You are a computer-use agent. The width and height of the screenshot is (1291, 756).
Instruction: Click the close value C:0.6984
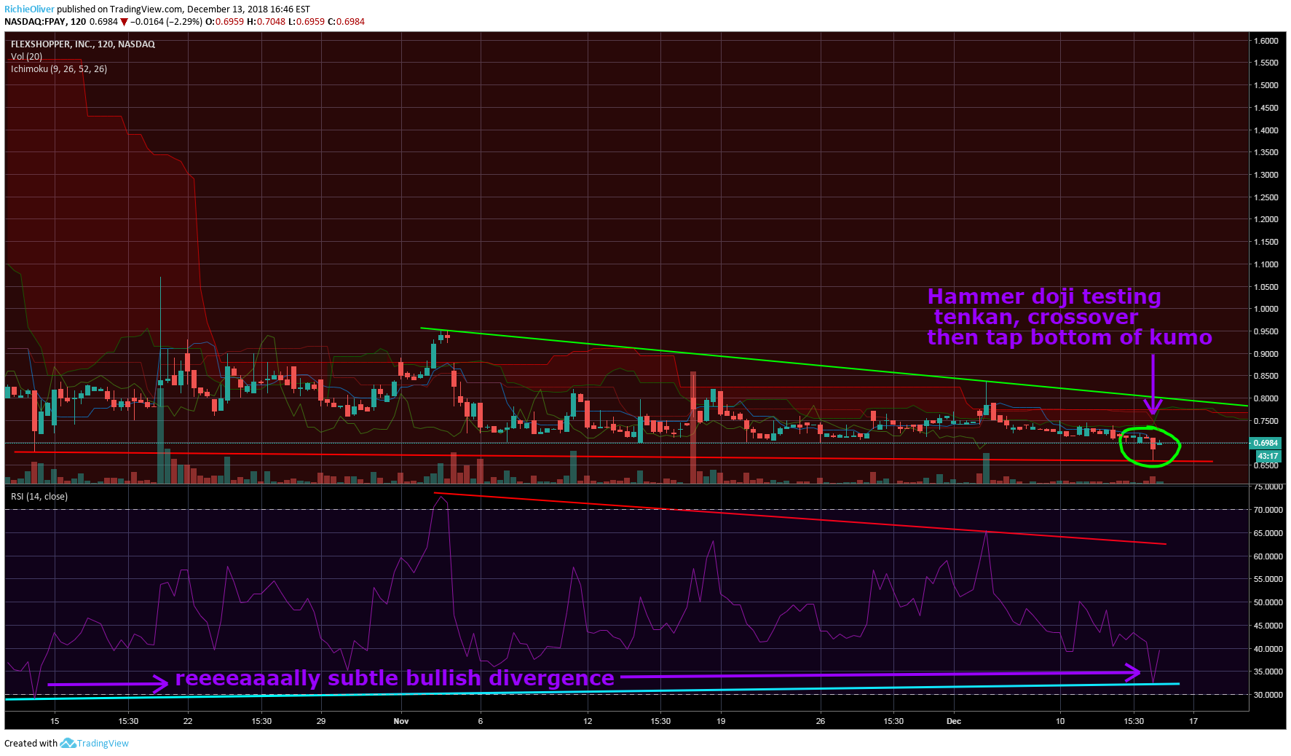click(x=346, y=22)
